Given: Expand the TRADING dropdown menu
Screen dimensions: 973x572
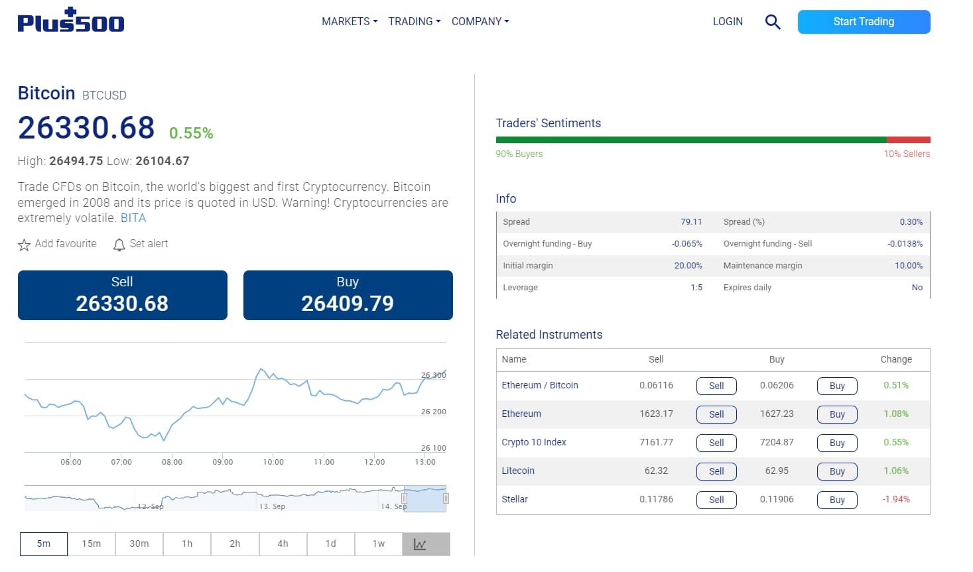Looking at the screenshot, I should point(415,21).
